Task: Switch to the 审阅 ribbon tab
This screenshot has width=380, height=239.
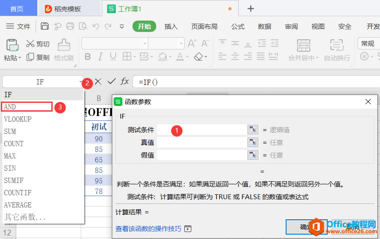Action: point(291,26)
